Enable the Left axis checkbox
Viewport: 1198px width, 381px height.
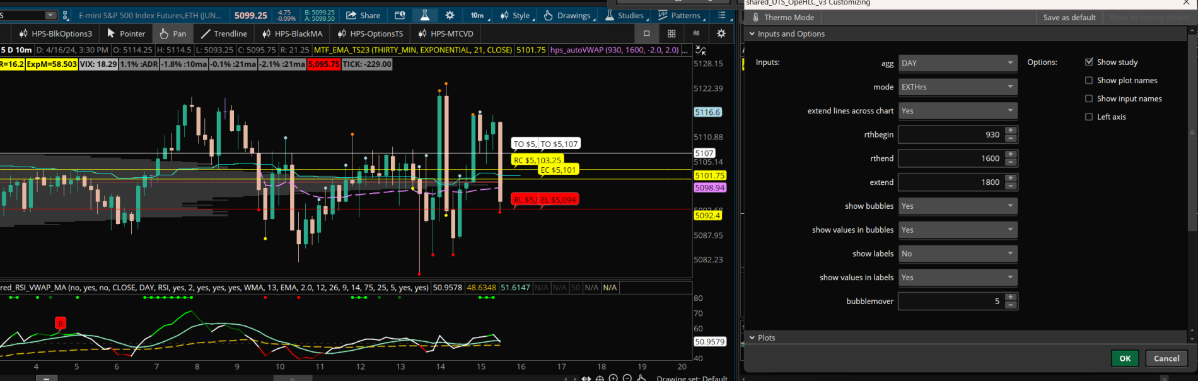1089,117
